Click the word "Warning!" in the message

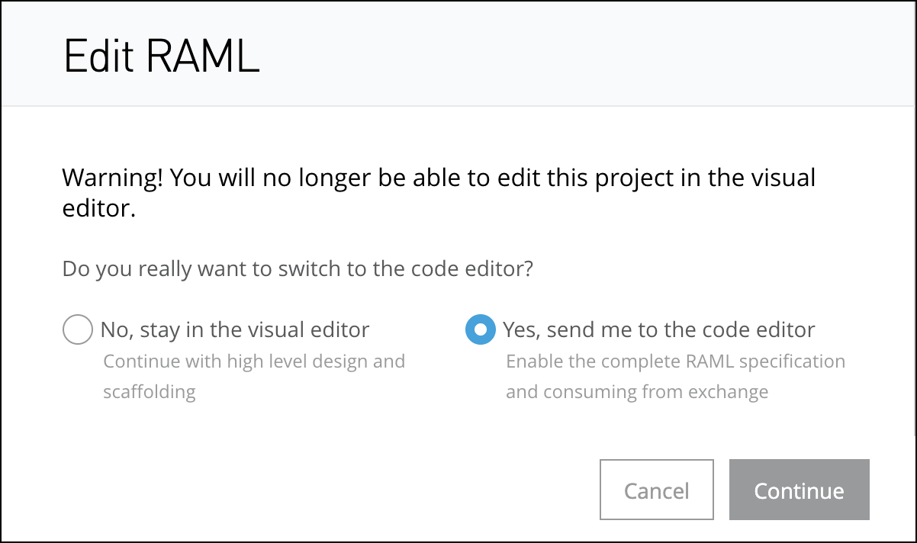tap(112, 178)
